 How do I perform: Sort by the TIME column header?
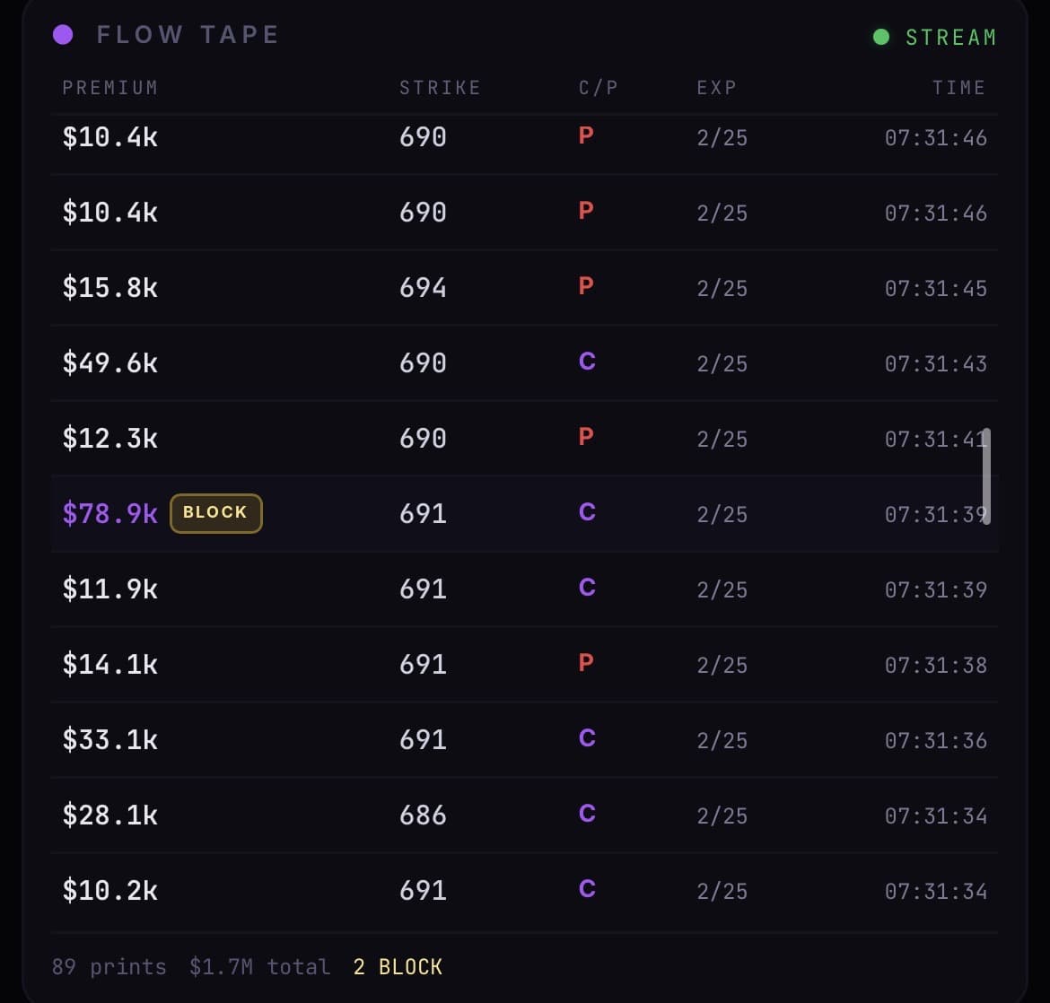click(958, 88)
